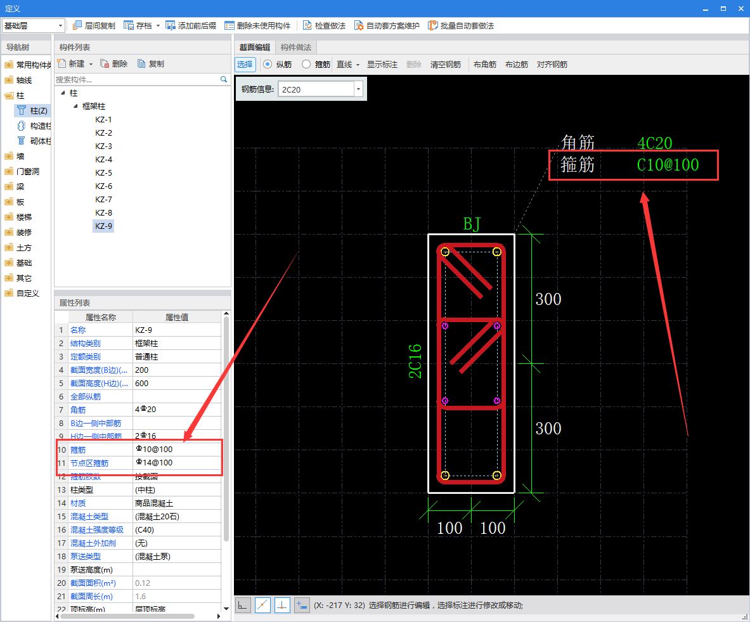Image resolution: width=750 pixels, height=622 pixels.
Task: Select KZ-1 in component list
Action: click(x=103, y=120)
